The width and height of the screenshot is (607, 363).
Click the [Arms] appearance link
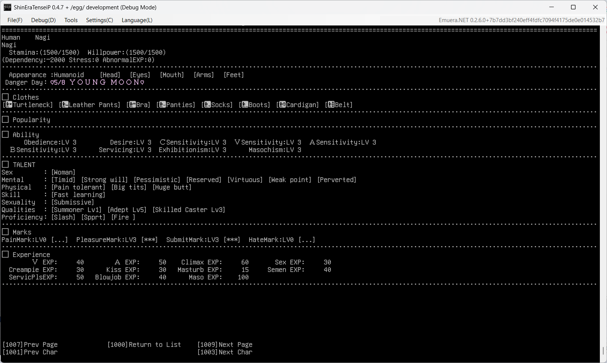(x=204, y=75)
